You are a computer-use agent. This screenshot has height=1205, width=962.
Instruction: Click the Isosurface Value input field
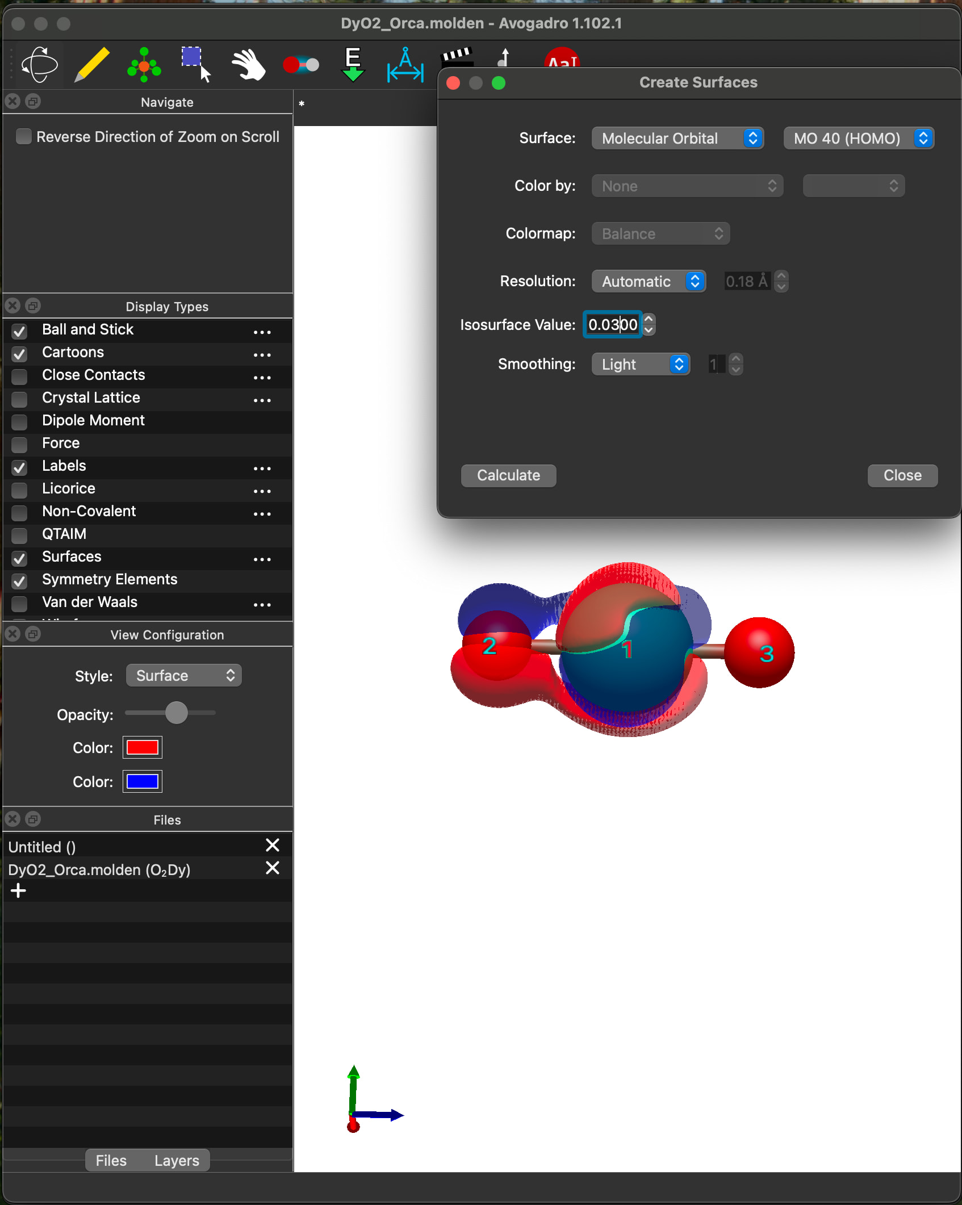(x=612, y=325)
